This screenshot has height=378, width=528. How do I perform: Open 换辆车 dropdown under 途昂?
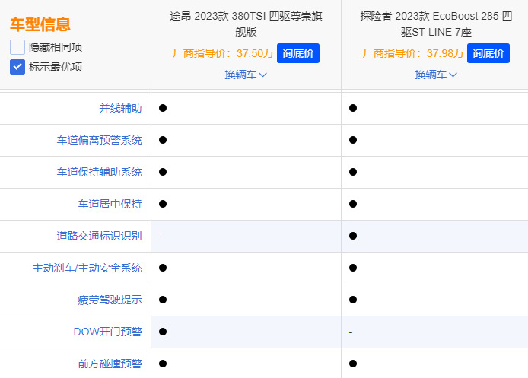click(x=246, y=75)
